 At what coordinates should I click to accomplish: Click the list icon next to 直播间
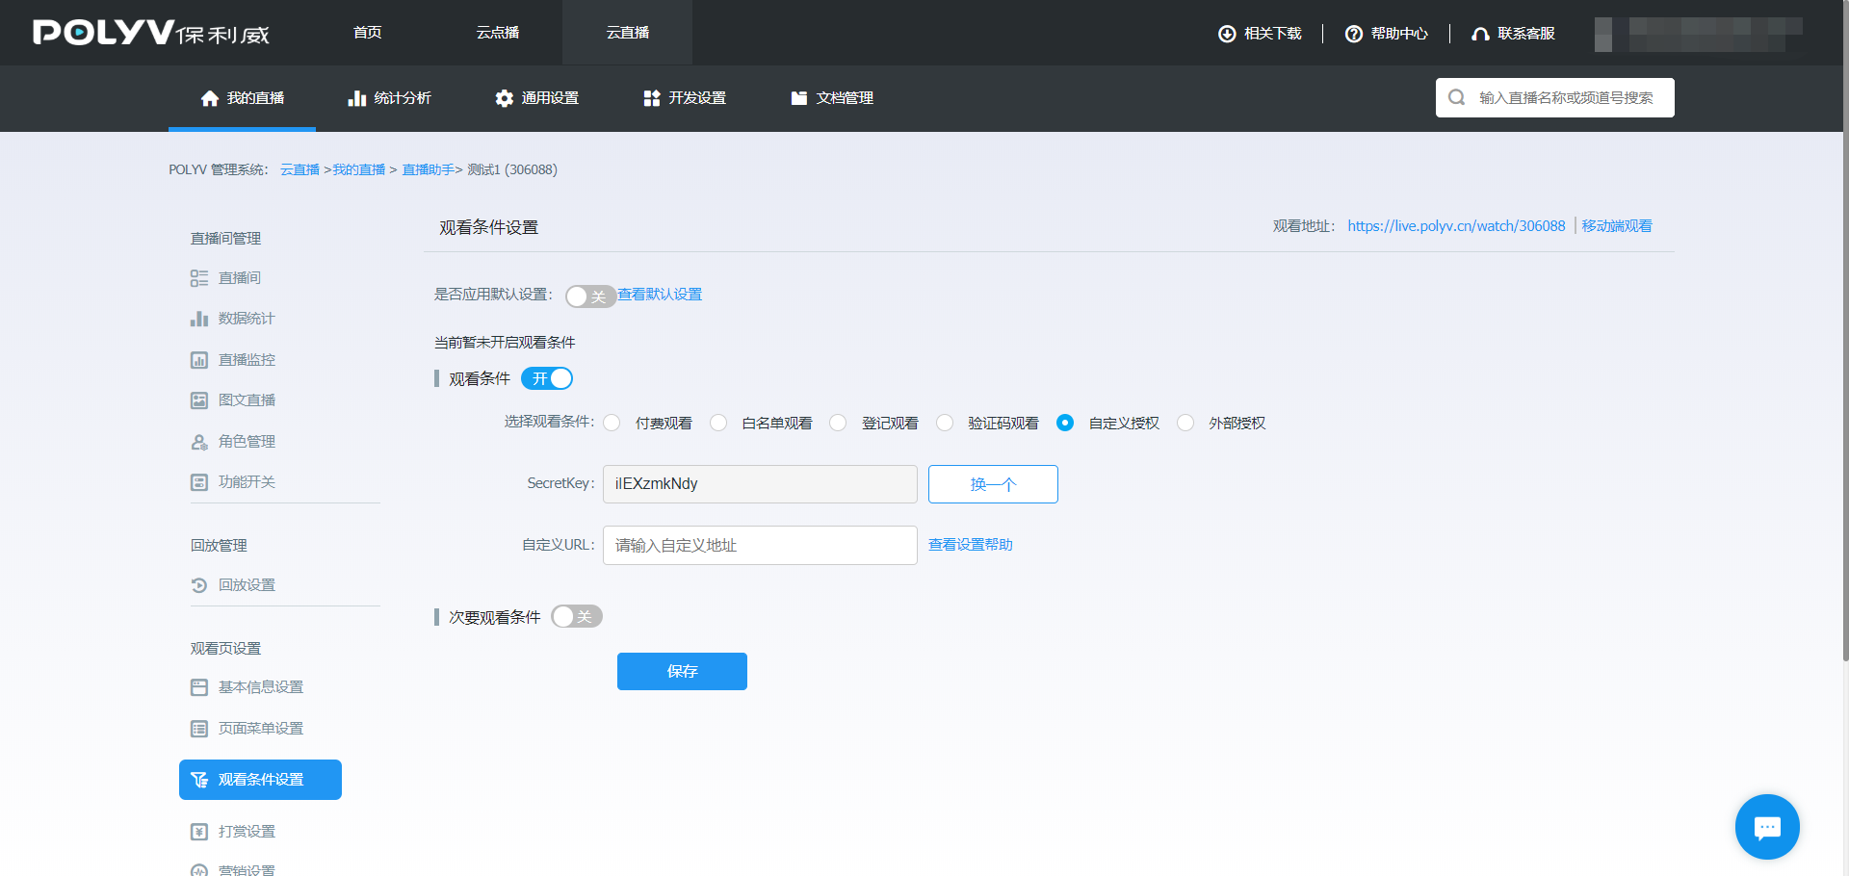199,278
